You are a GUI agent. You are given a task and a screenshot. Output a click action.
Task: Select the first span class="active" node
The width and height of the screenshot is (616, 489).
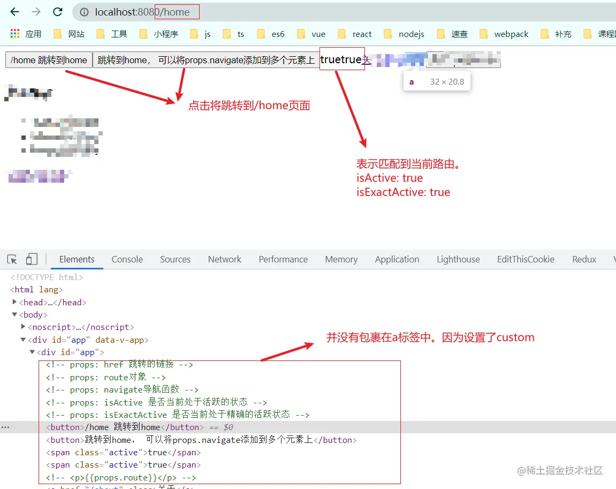click(123, 453)
